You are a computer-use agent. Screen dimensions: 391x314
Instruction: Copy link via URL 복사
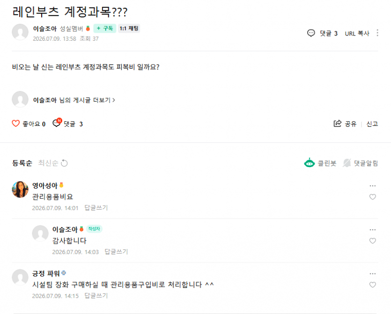pos(357,33)
